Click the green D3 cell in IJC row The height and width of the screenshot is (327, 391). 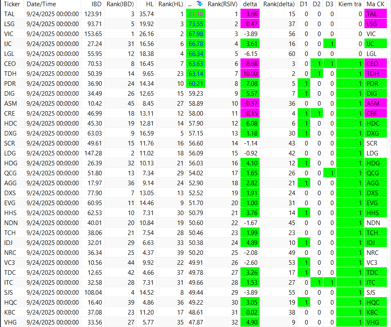(329, 44)
